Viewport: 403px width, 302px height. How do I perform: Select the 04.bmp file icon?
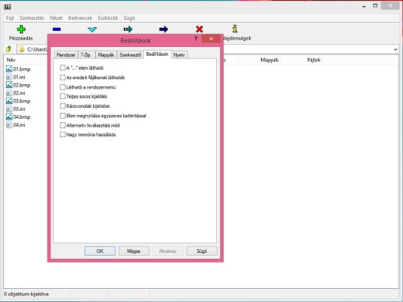tap(9, 117)
